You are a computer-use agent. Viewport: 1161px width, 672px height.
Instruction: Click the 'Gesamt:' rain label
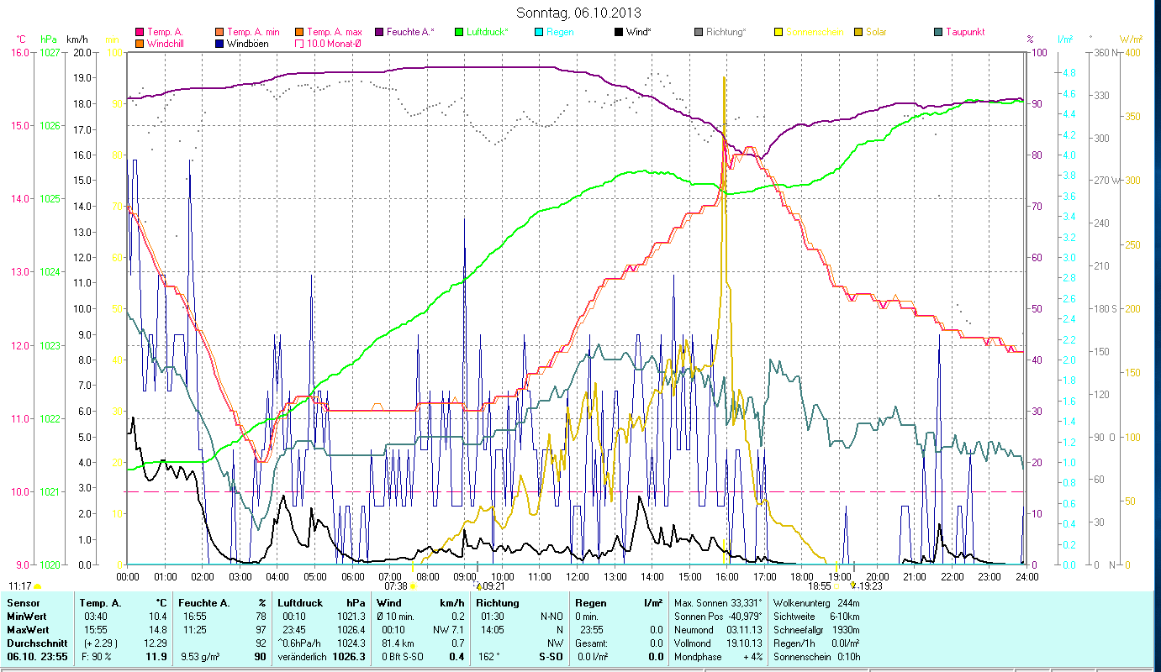pos(592,643)
